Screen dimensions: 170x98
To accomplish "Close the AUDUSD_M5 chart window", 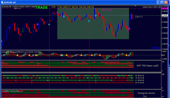I will 166,2.
